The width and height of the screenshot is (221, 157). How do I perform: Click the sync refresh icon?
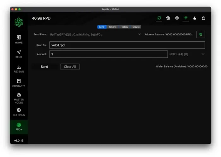[159, 18]
